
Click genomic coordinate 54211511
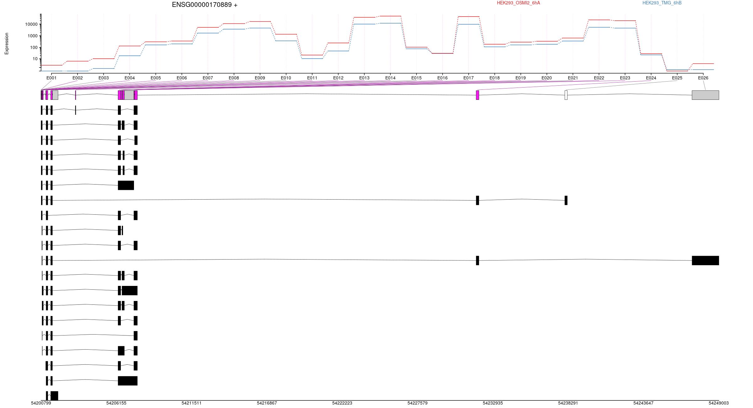pos(192,403)
